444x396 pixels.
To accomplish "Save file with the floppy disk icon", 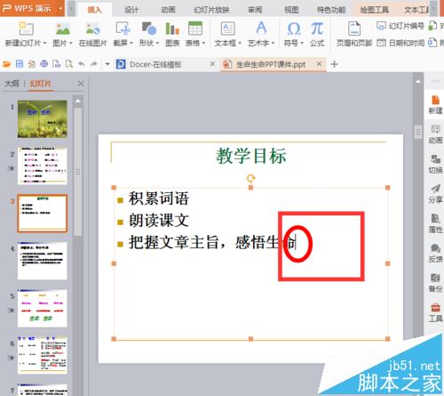I will point(20,64).
